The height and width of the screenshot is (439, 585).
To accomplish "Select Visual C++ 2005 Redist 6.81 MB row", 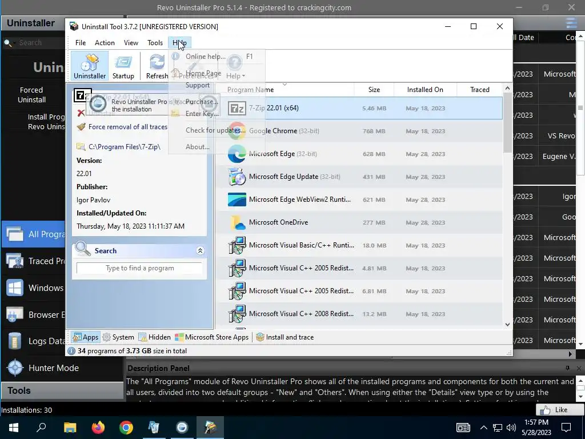I will point(359,291).
